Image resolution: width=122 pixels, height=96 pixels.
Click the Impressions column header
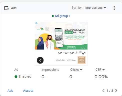[x=50, y=70]
